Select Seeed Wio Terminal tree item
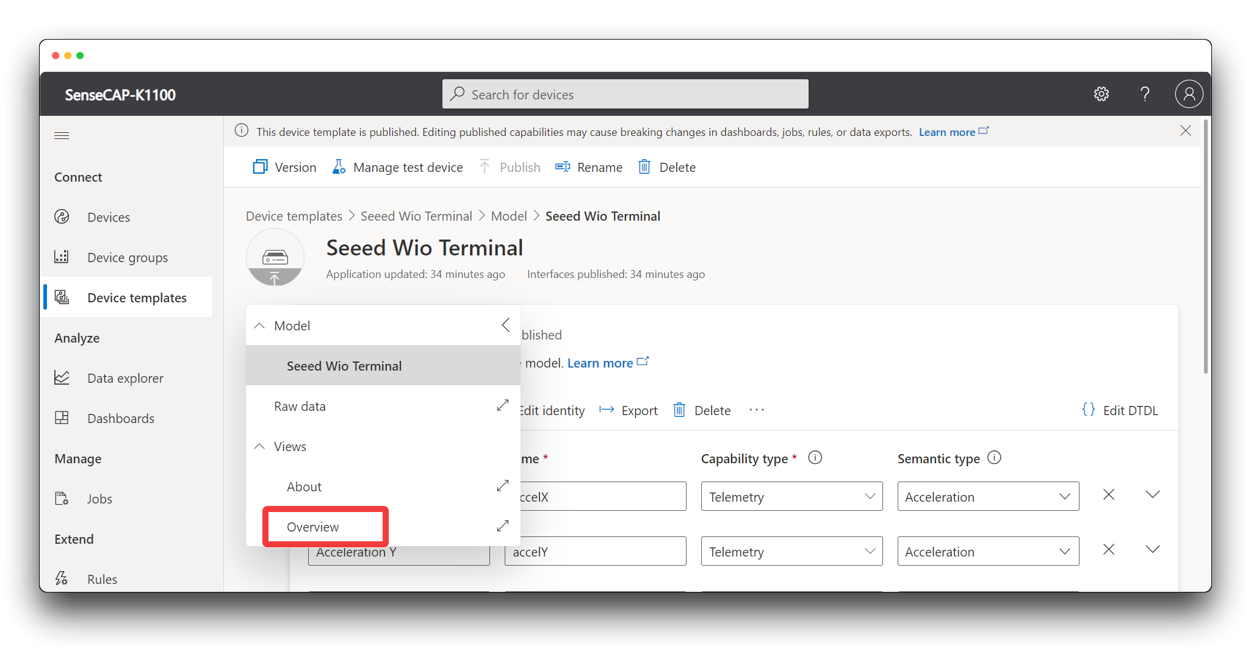The width and height of the screenshot is (1251, 651). 383,366
